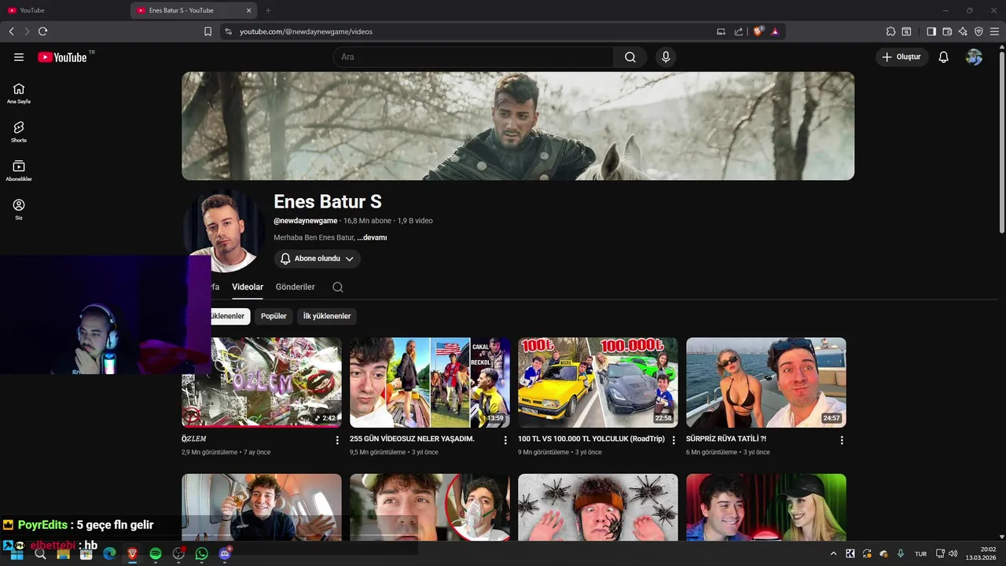Open options for 100 TL VS 100.000 TL video
The image size is (1006, 566).
(674, 440)
